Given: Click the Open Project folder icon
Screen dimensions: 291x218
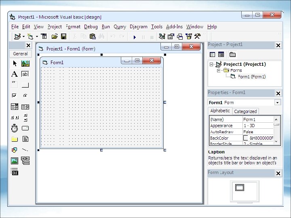Looking at the screenshot, I should point(55,36).
